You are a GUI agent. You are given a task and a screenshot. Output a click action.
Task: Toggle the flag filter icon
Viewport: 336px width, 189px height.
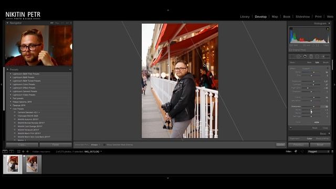[x=296, y=152]
